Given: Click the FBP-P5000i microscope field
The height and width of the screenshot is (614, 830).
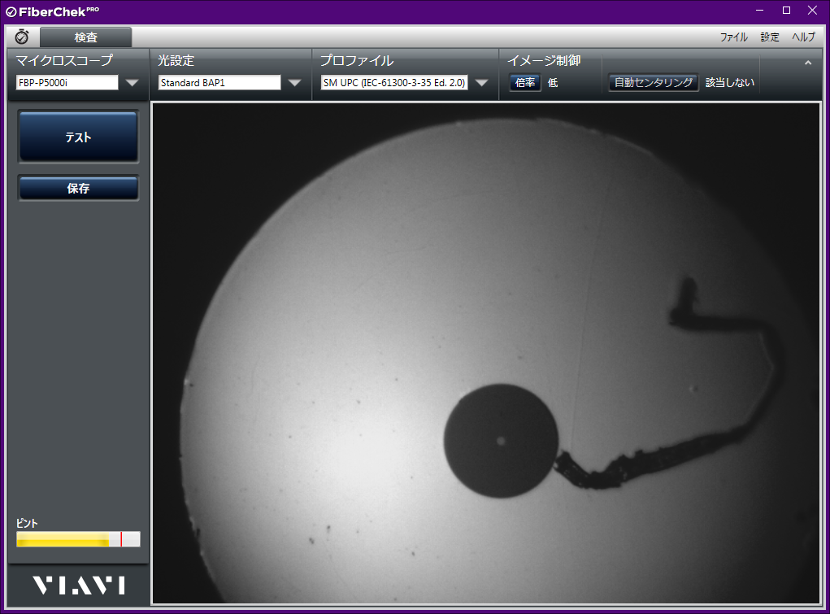Looking at the screenshot, I should pyautogui.click(x=67, y=83).
